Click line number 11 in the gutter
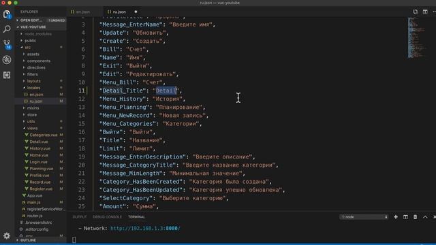The height and width of the screenshot is (245, 436). click(x=81, y=91)
